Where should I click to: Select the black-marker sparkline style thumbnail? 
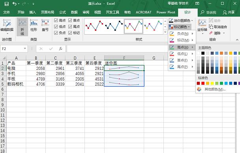[x=114, y=26]
